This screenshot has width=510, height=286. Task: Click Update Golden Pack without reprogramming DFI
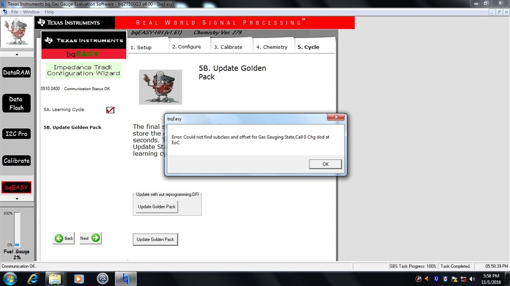click(157, 207)
